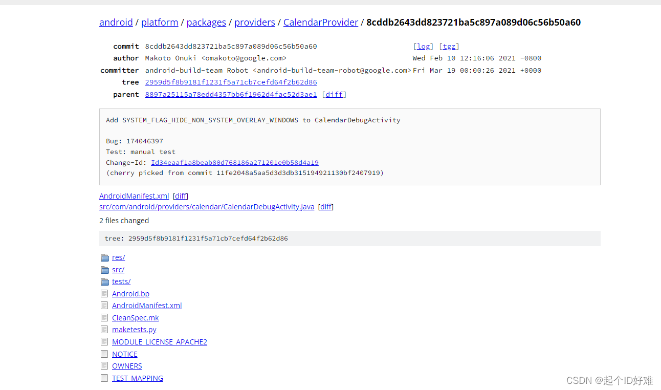The height and width of the screenshot is (390, 661).
Task: Click the file icon beside NOTICE
Action: [104, 354]
